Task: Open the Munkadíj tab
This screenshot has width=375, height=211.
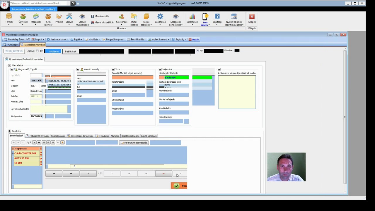Action: click(x=115, y=136)
